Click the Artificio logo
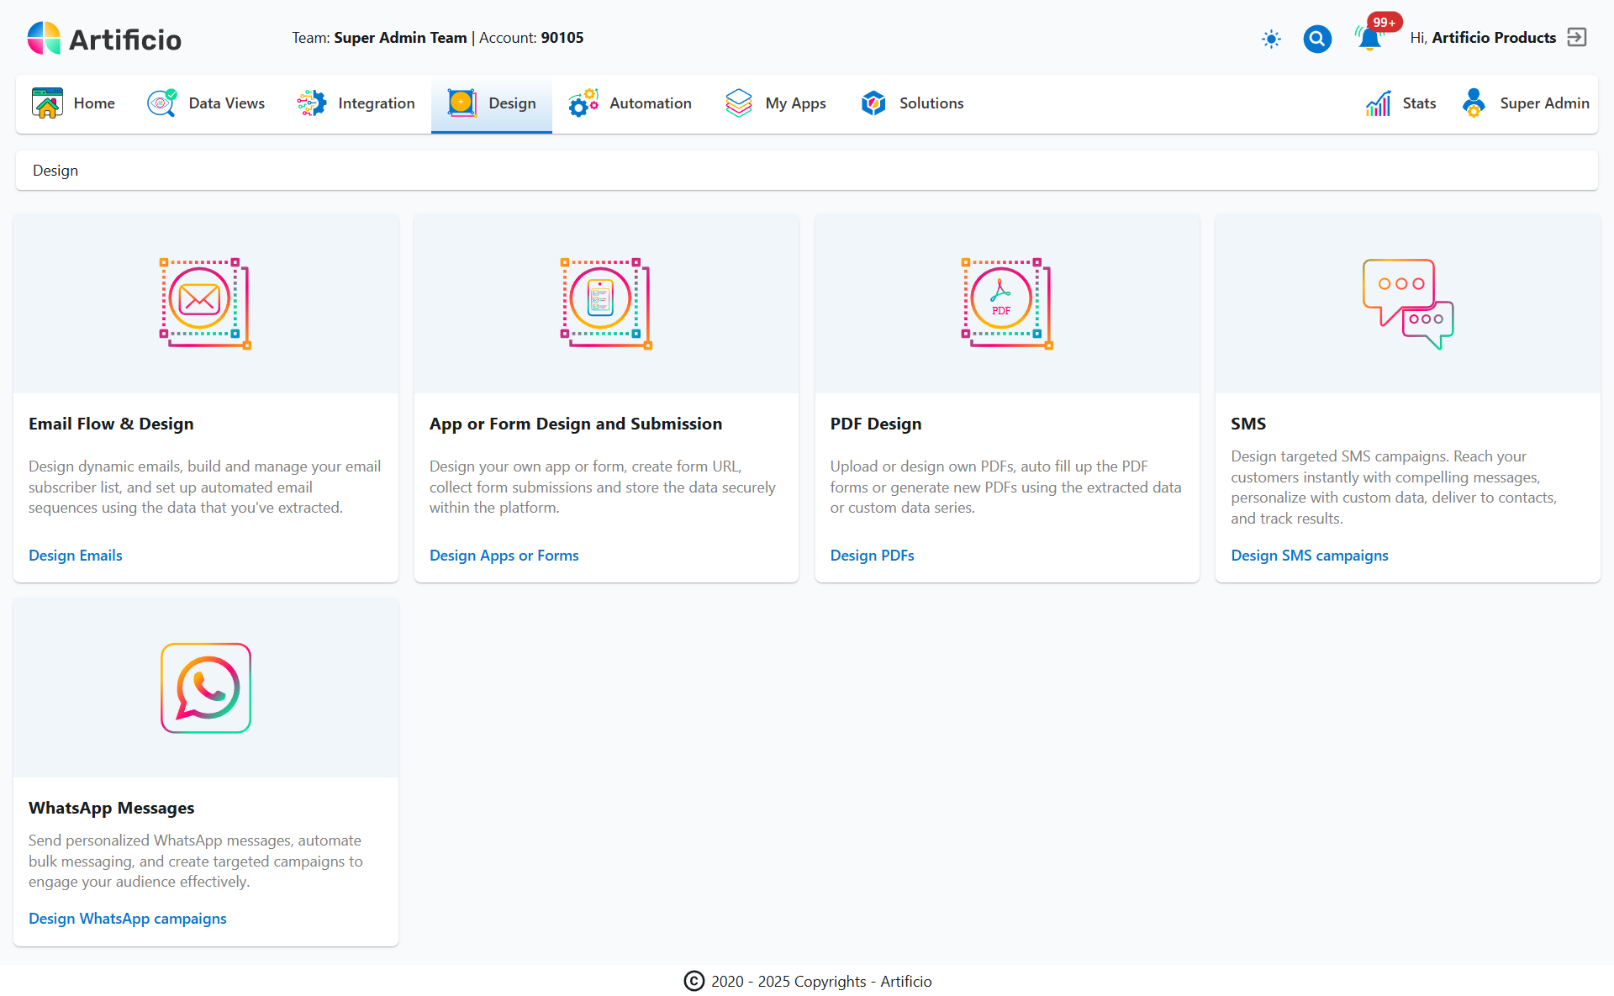This screenshot has width=1614, height=996. (x=103, y=38)
